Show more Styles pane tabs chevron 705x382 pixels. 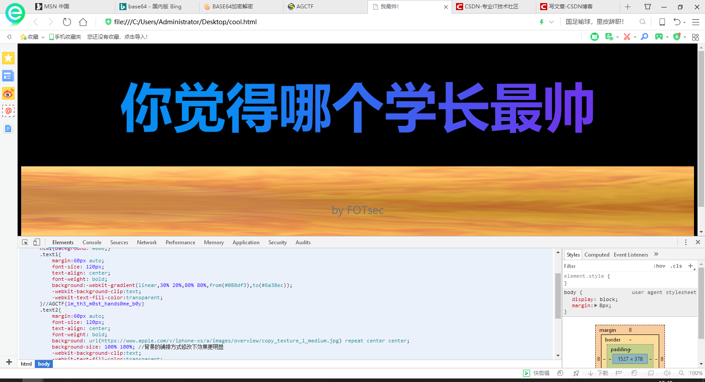pyautogui.click(x=656, y=254)
